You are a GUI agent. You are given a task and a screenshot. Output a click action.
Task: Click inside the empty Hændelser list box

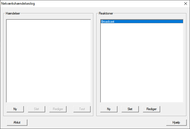[x=48, y=61]
